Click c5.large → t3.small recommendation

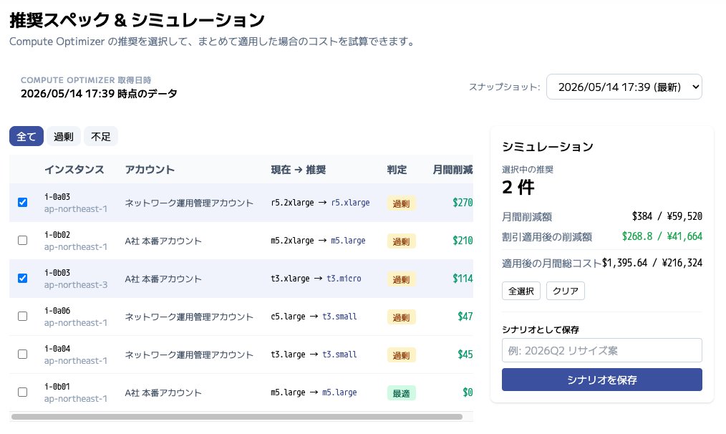pyautogui.click(x=314, y=317)
